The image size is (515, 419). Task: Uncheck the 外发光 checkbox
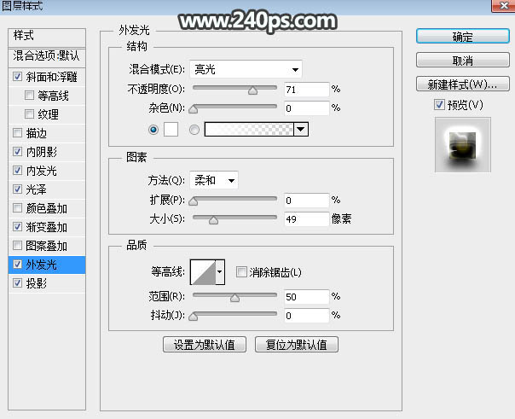(x=17, y=265)
